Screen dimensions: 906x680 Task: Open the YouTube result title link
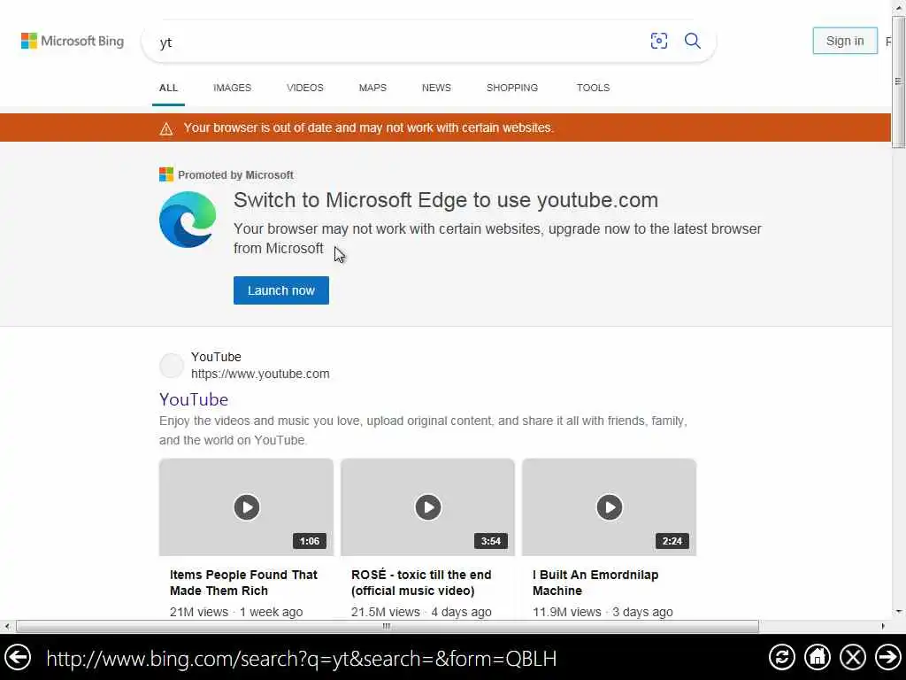pyautogui.click(x=194, y=399)
